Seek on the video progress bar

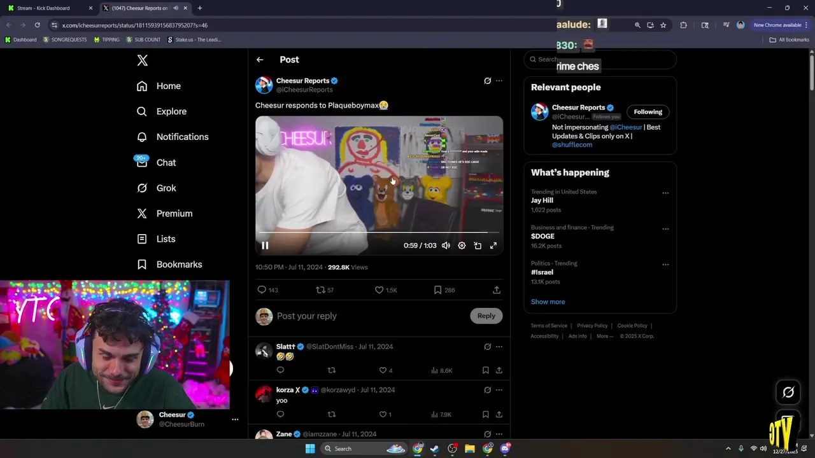pyautogui.click(x=379, y=233)
